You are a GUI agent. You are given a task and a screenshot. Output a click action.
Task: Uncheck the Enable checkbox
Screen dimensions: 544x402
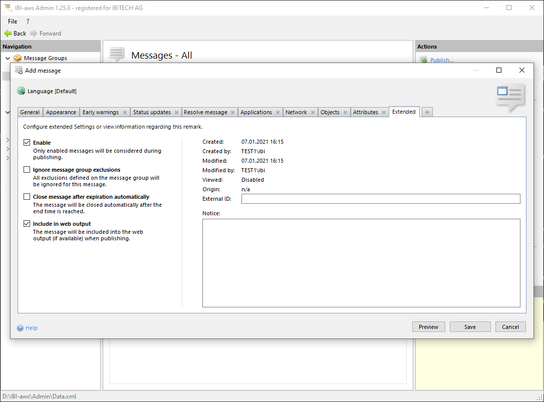(27, 143)
